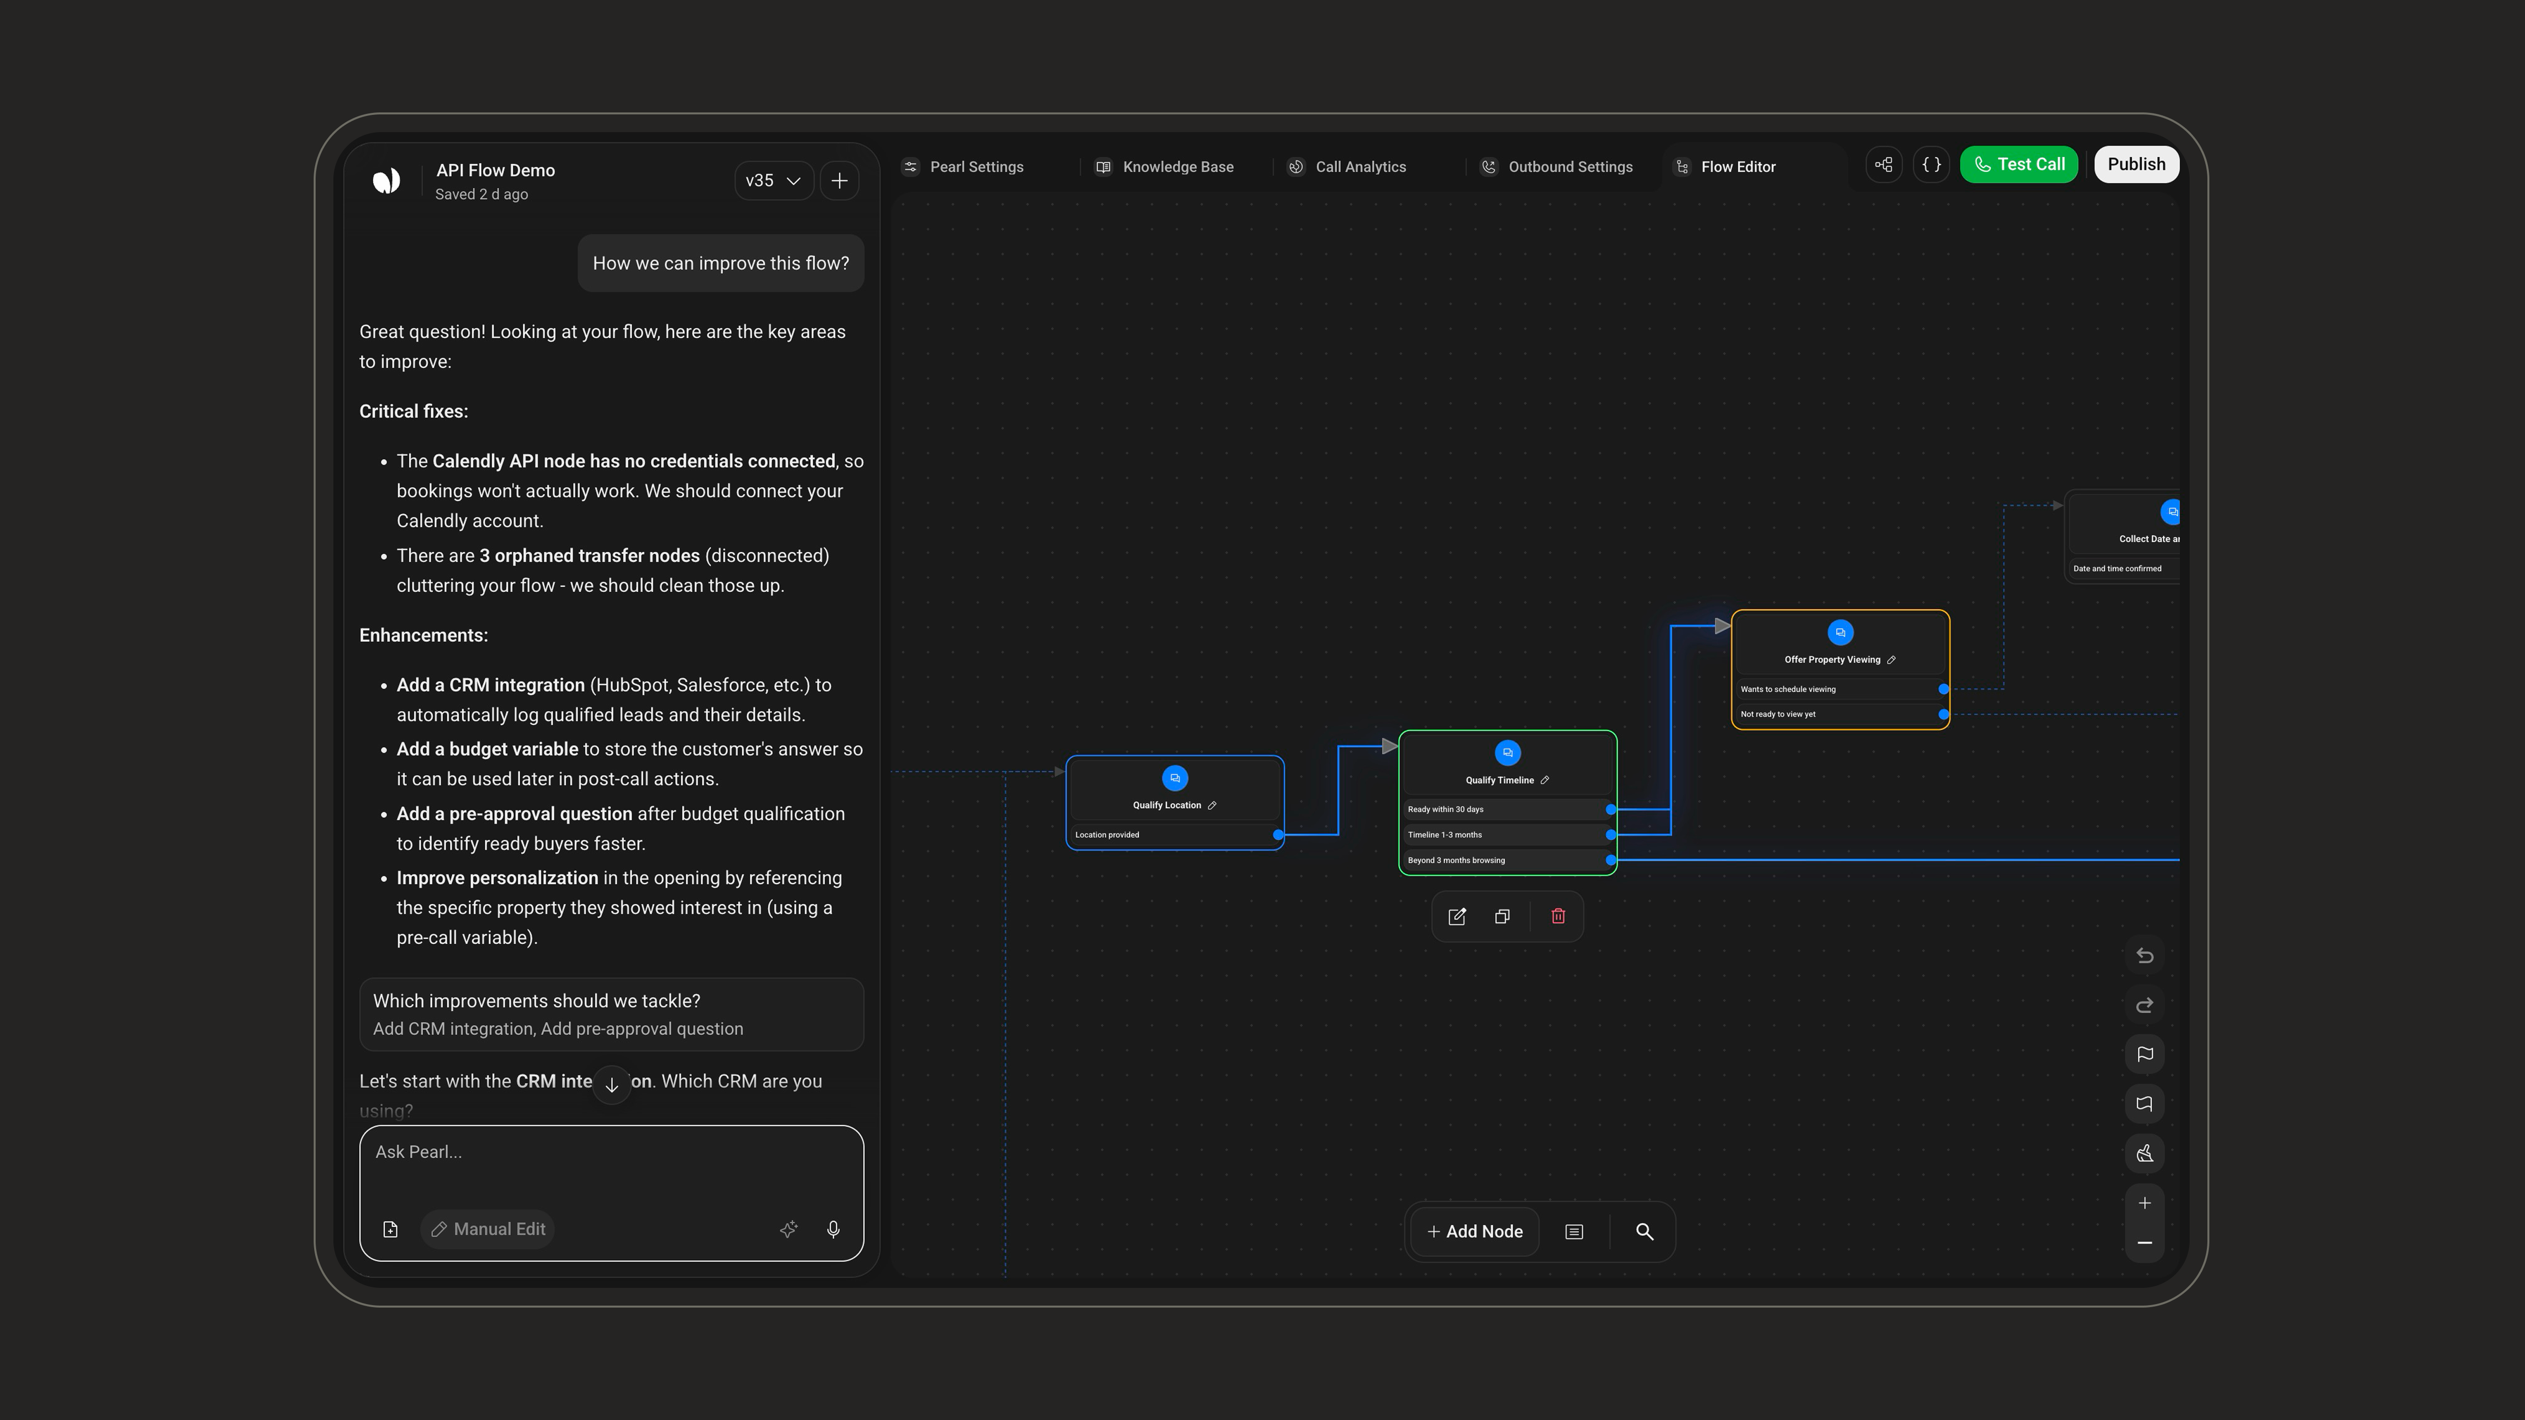Click the sparkle enhance prompt icon

[x=788, y=1229]
